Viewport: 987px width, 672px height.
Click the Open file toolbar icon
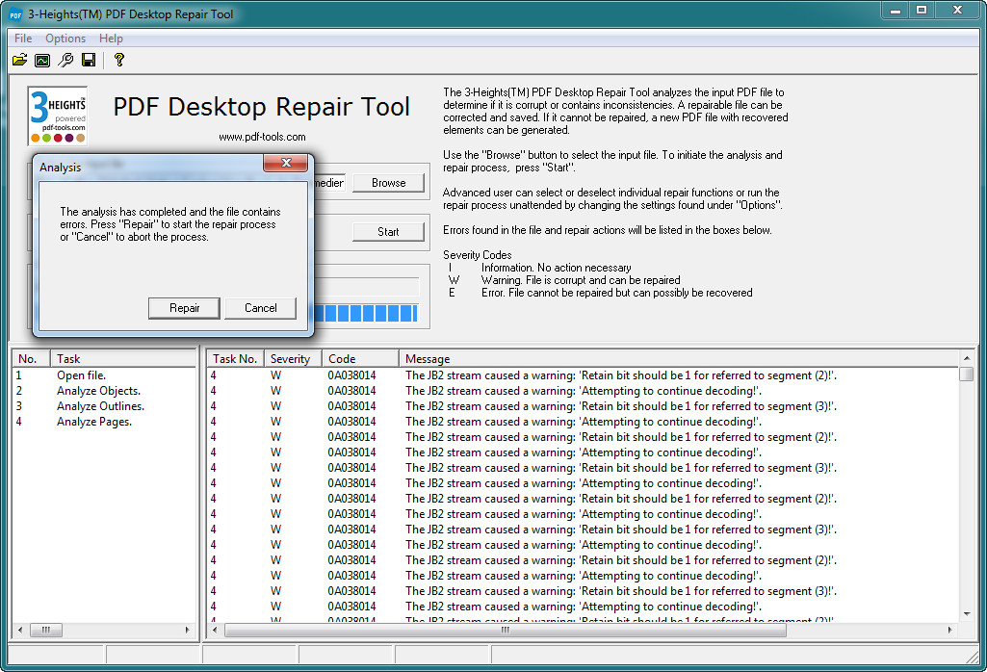click(19, 61)
